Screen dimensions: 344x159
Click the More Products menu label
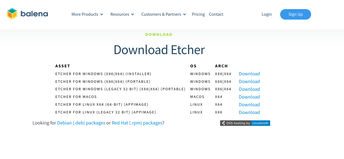(x=85, y=14)
